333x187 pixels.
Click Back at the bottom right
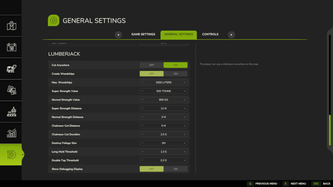pos(326,183)
